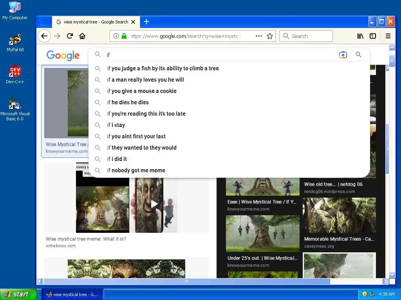
Task: Open a new tab with plus button
Action: click(x=146, y=22)
